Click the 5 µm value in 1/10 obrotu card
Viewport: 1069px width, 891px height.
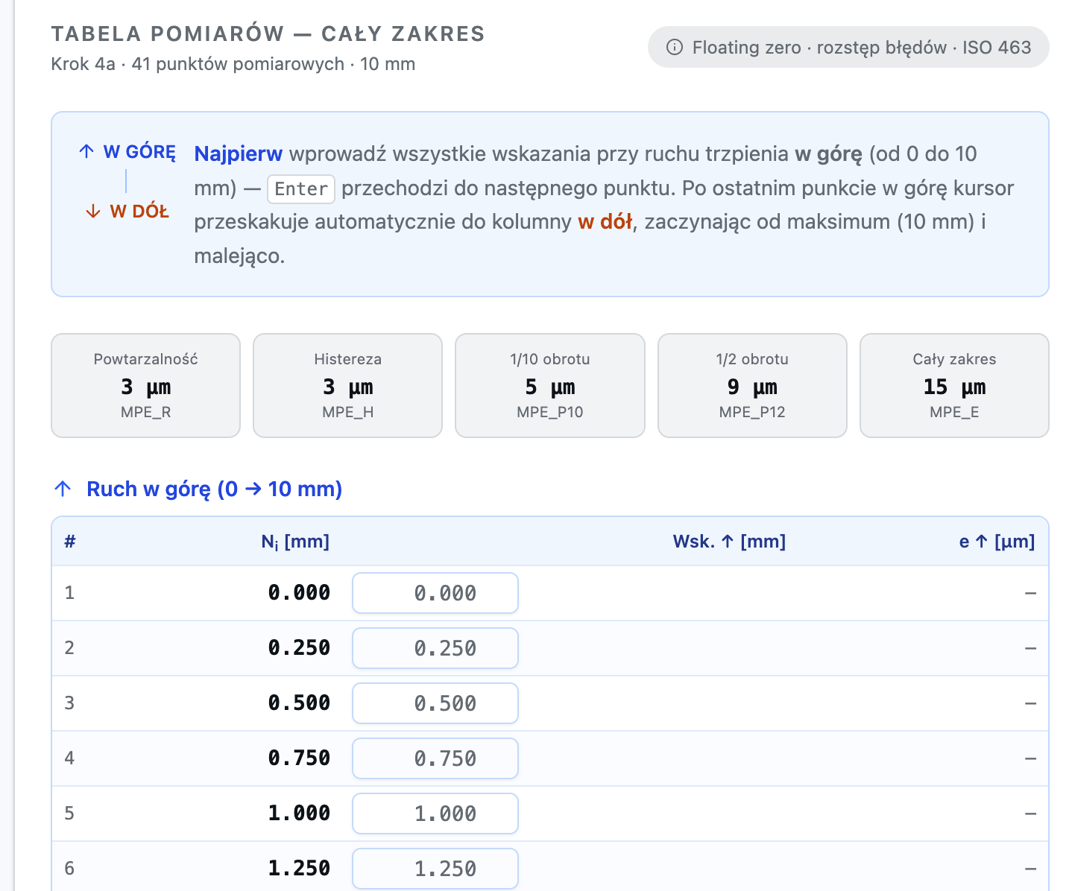pos(550,387)
